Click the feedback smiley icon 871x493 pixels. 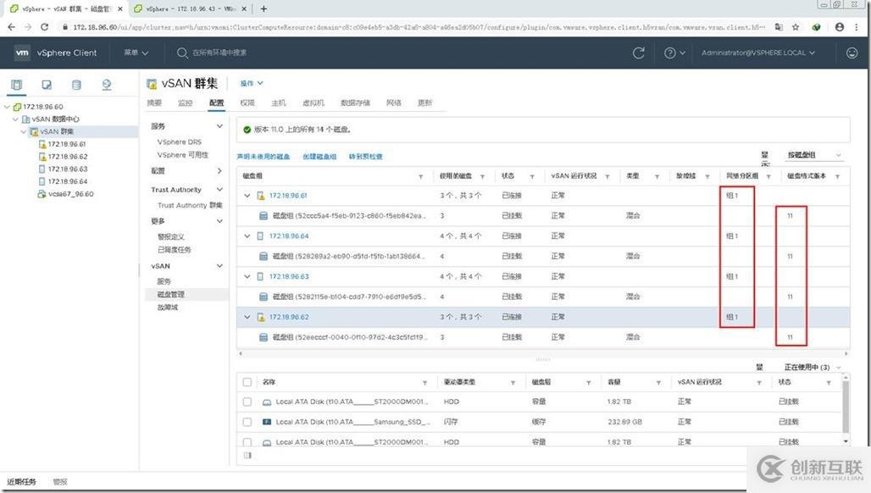852,53
